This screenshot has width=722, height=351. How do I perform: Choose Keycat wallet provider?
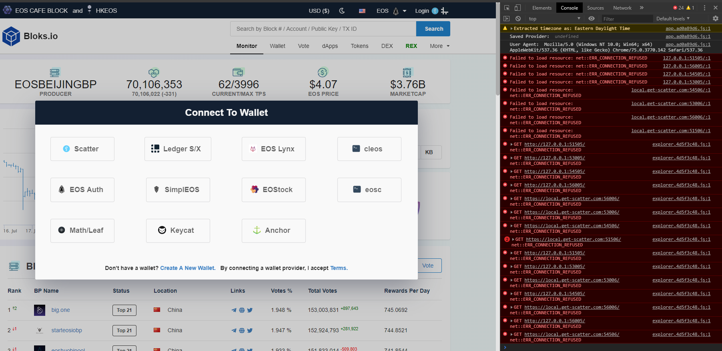pos(178,231)
